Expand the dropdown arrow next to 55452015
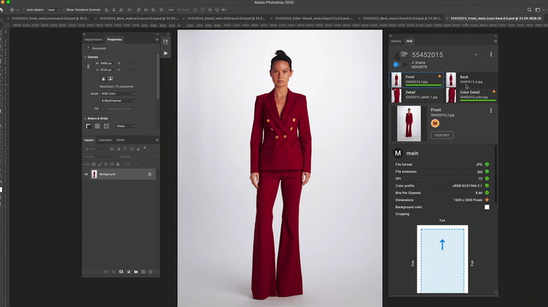 (x=475, y=55)
